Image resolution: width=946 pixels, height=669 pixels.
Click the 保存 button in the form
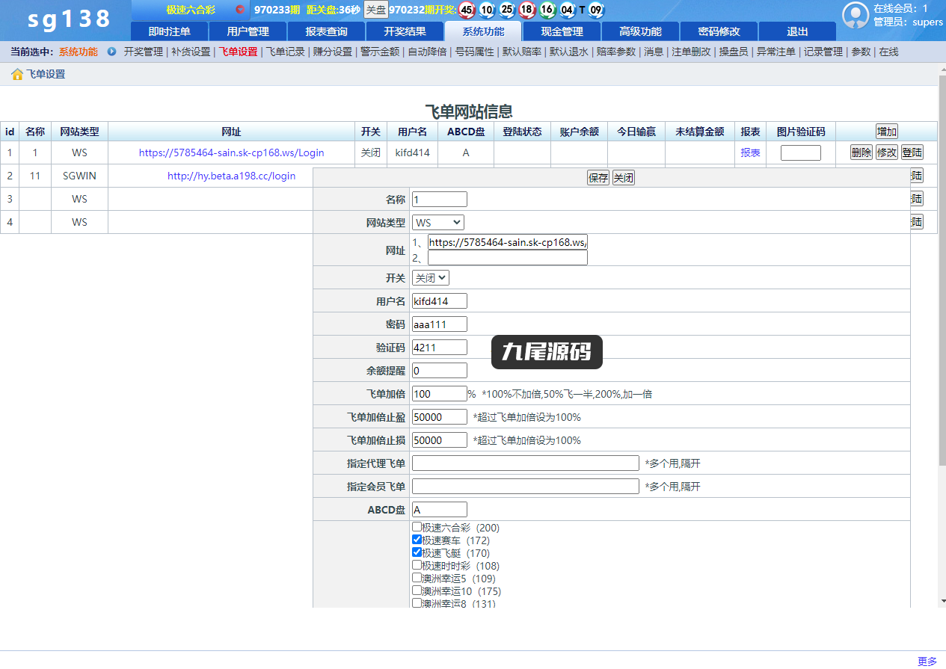tap(598, 178)
